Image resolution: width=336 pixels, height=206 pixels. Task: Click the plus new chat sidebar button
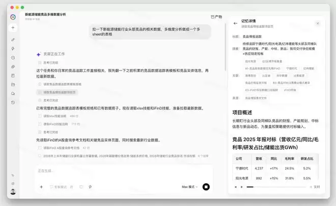(13, 28)
